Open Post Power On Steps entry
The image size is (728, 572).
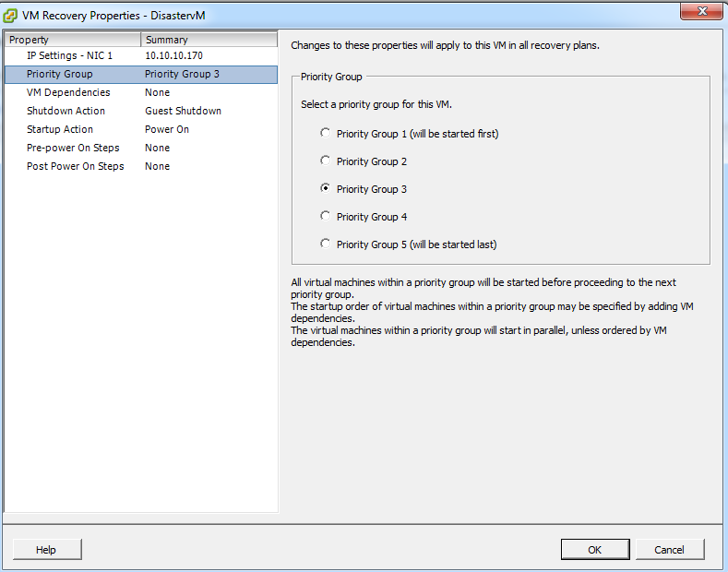click(x=75, y=166)
